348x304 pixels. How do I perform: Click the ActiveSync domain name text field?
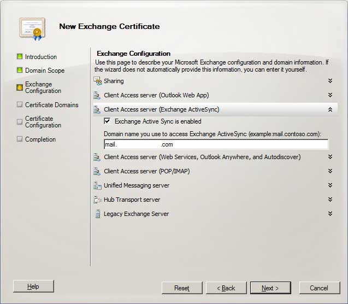[216, 144]
